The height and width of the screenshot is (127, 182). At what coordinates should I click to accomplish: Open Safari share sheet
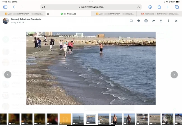159,7
